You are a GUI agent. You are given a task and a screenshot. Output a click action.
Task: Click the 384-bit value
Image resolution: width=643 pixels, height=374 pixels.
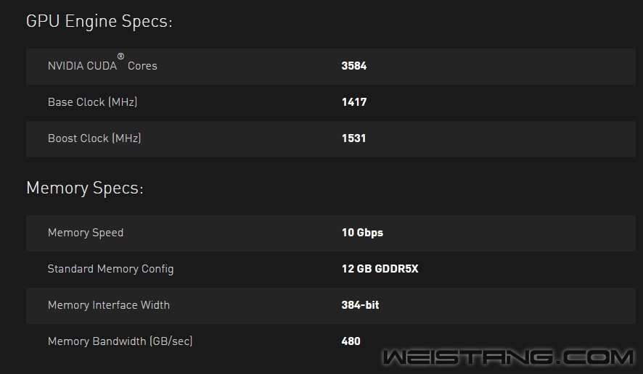360,305
